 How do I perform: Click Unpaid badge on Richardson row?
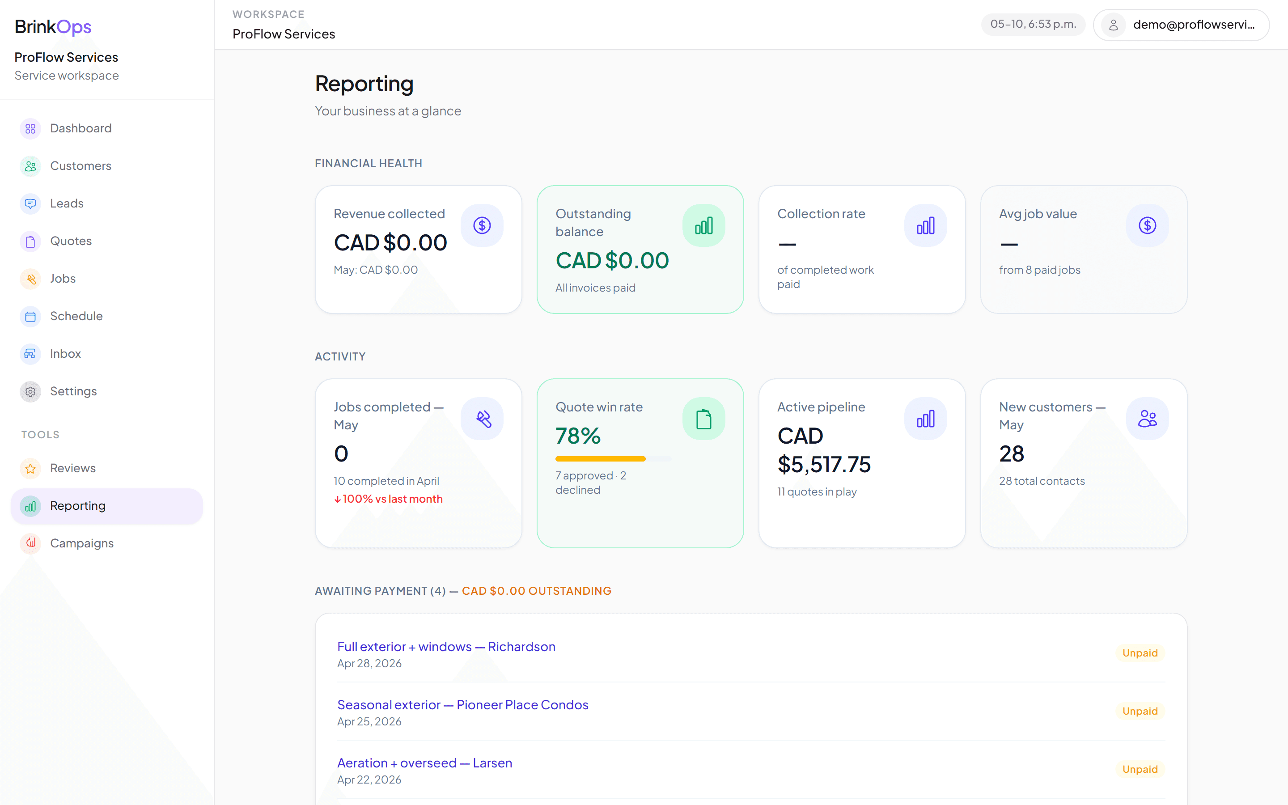(x=1140, y=653)
